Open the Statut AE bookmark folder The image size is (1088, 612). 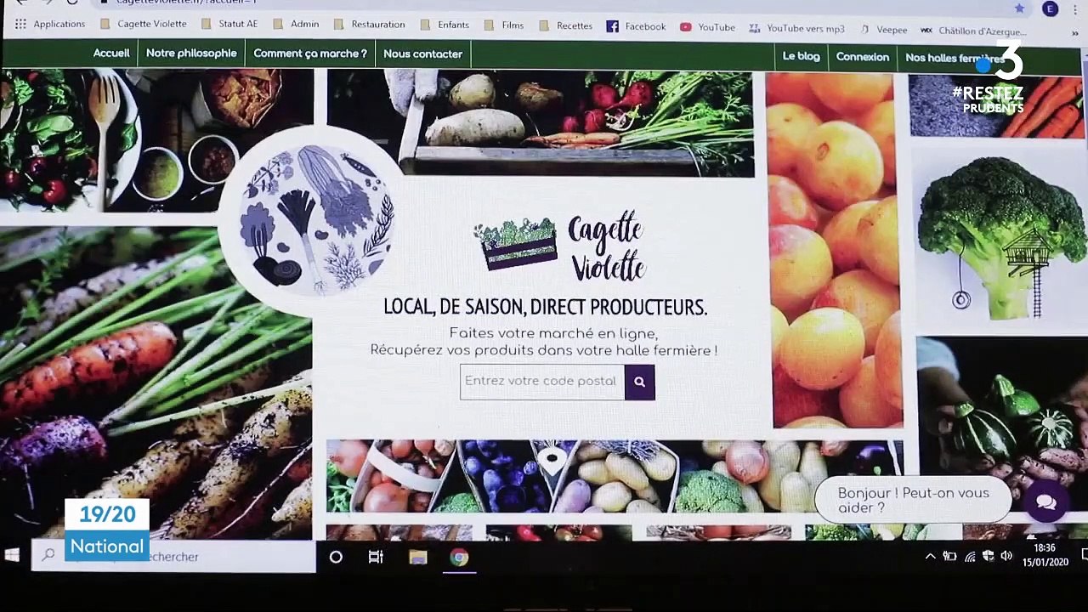229,24
